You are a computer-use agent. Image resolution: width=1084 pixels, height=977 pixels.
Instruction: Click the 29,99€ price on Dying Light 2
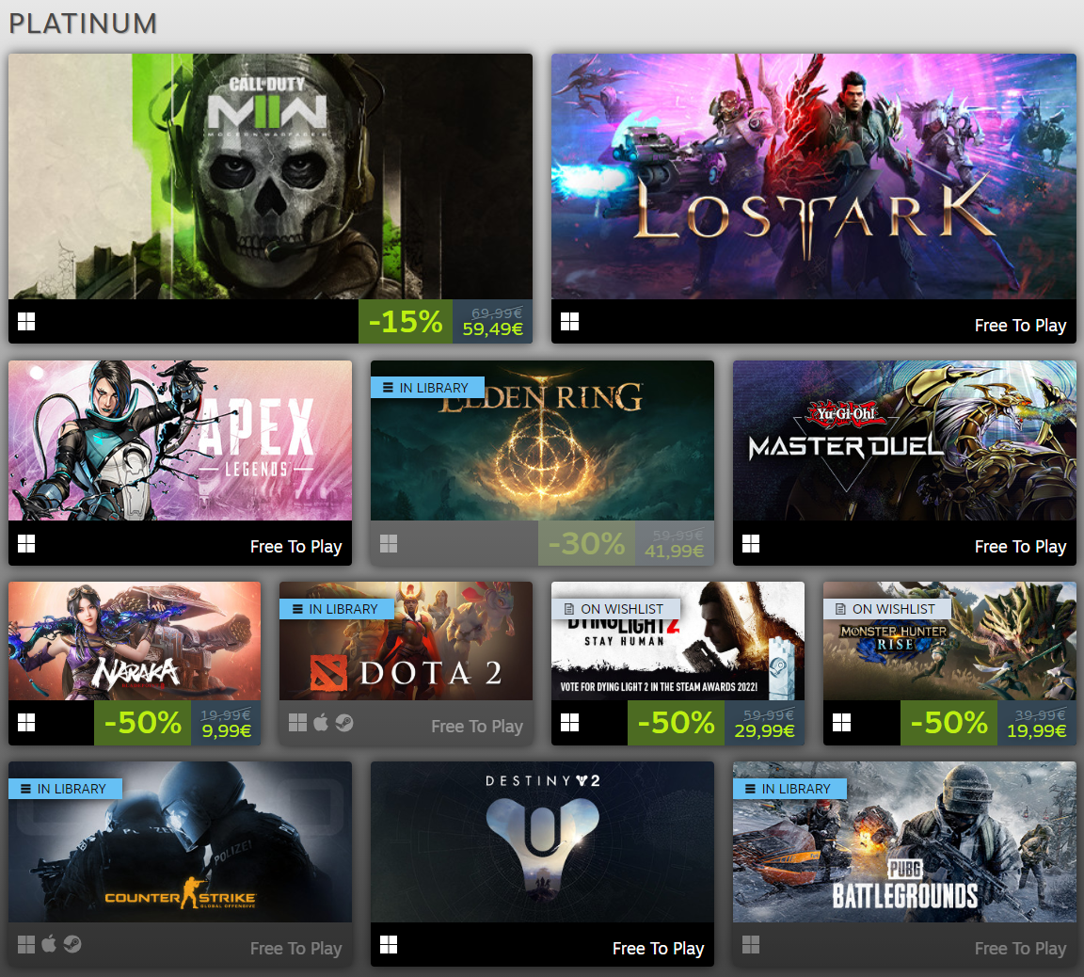(x=765, y=730)
